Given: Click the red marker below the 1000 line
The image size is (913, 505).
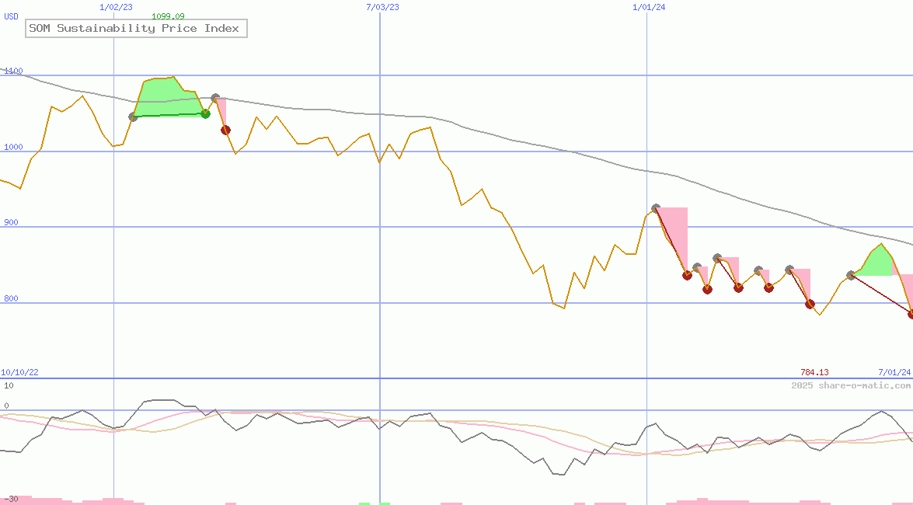Looking at the screenshot, I should pos(225,130).
